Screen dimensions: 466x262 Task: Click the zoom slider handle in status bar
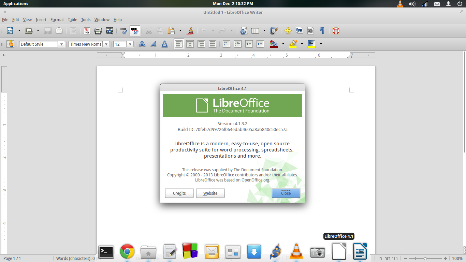pyautogui.click(x=425, y=259)
